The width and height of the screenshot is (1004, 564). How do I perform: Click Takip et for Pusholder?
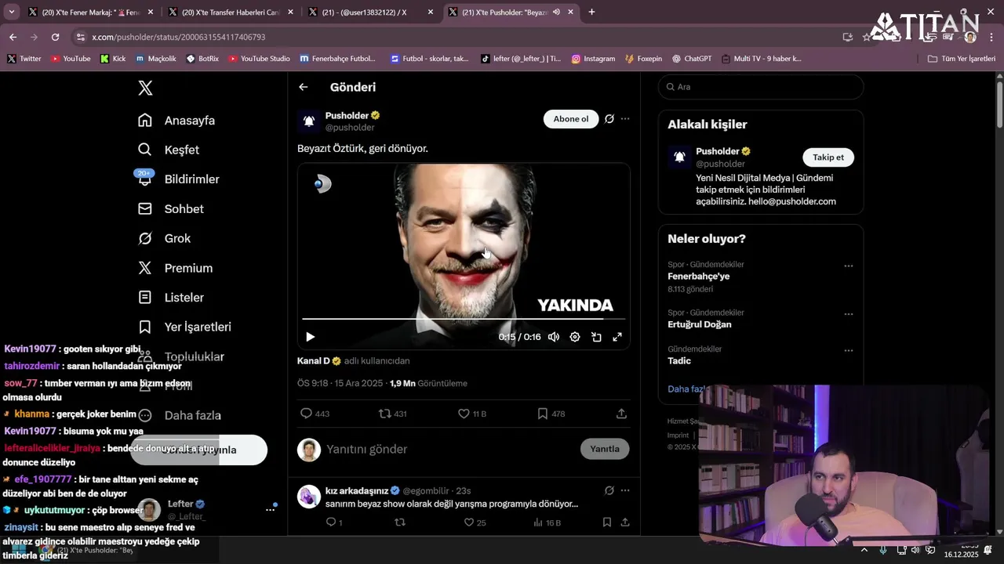(828, 157)
